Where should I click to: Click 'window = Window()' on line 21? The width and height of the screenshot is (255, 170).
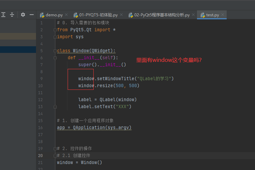click(x=80, y=163)
